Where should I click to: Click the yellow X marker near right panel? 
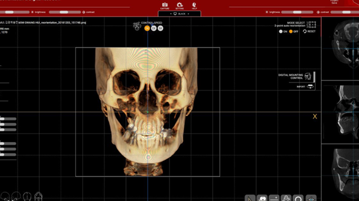[315, 117]
